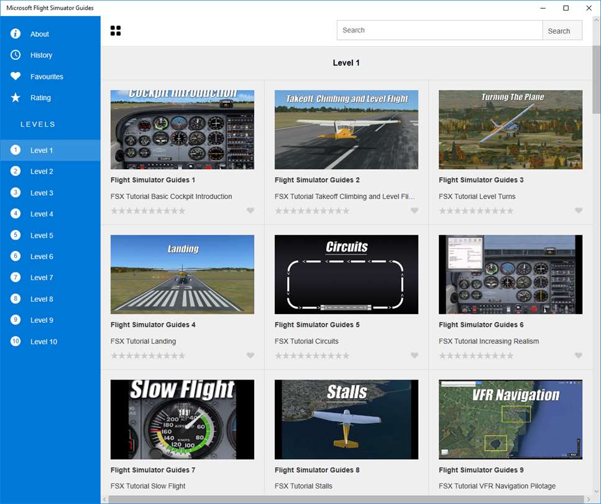Viewport: 601px width, 504px height.
Task: Click 'FSX Tutorial Slow Flight' description
Action: (147, 485)
